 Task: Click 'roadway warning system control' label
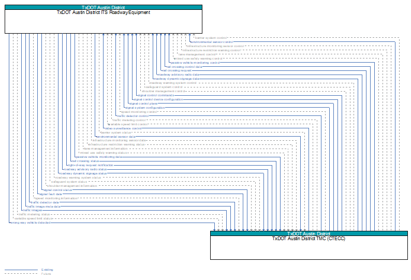173,83
